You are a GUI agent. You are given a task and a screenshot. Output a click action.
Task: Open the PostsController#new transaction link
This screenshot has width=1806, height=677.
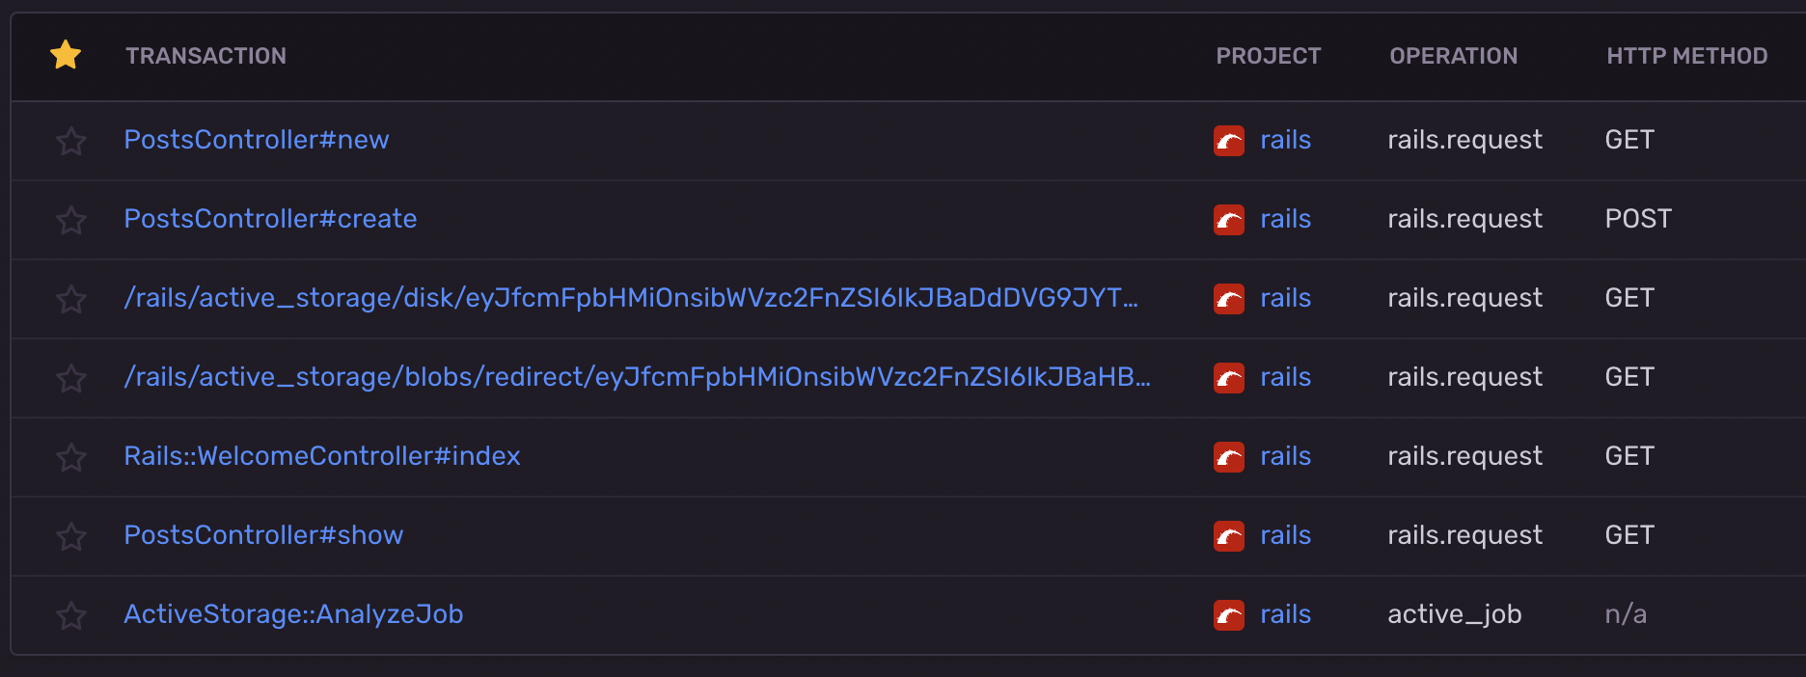click(x=257, y=141)
